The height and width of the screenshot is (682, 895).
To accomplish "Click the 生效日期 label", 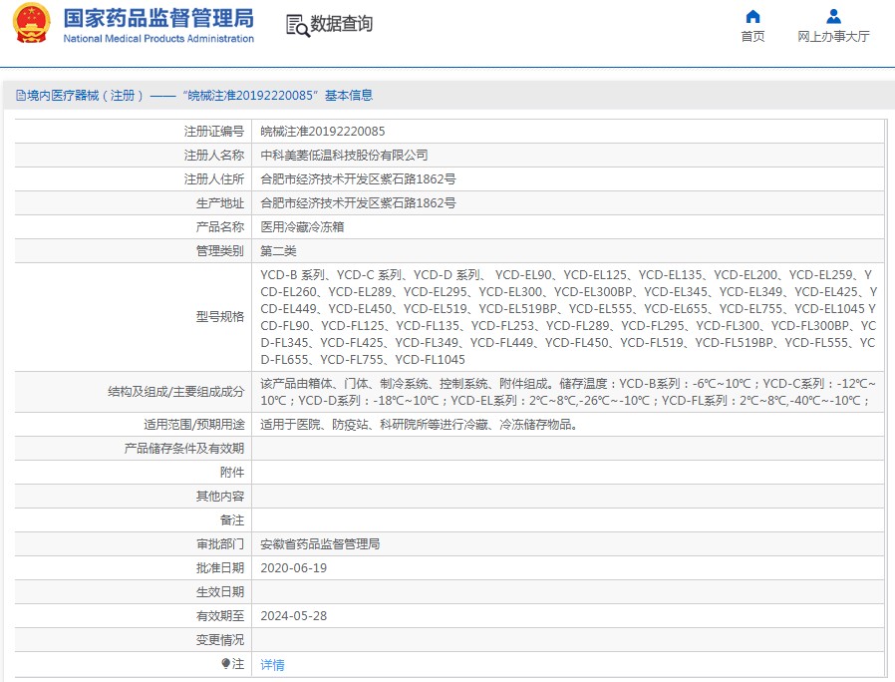I will click(x=220, y=593).
